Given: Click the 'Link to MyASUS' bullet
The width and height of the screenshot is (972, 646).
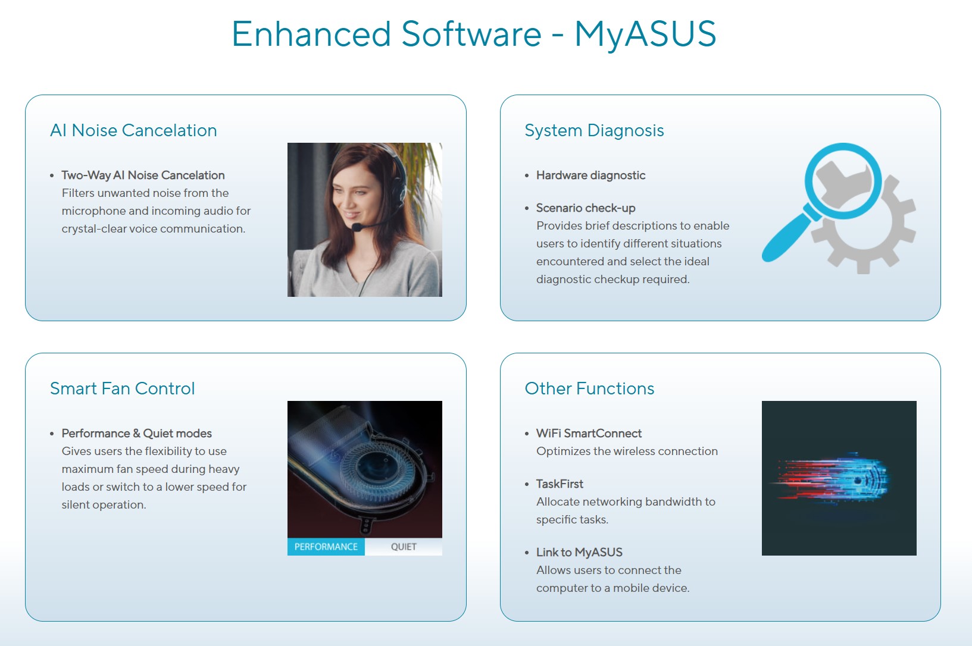Looking at the screenshot, I should (x=579, y=553).
